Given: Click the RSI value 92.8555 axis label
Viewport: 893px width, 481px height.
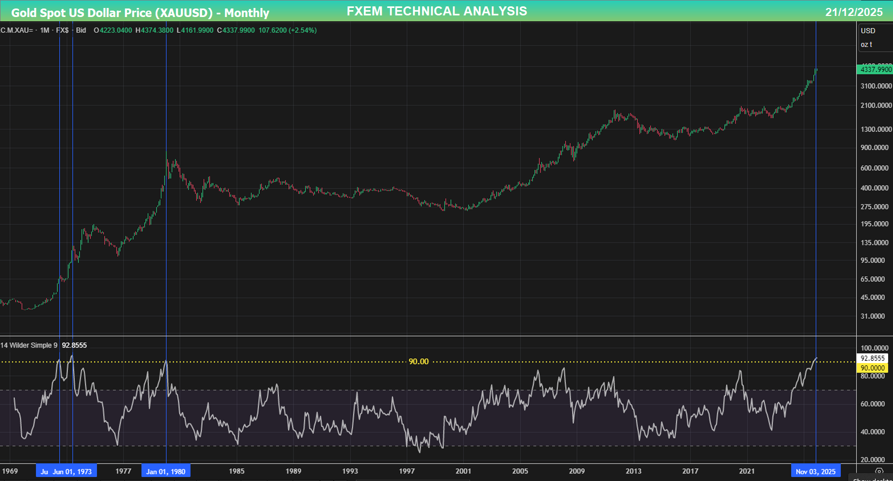Looking at the screenshot, I should (x=872, y=358).
